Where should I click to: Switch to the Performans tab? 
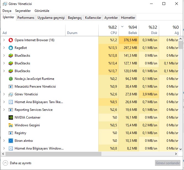click(26, 18)
